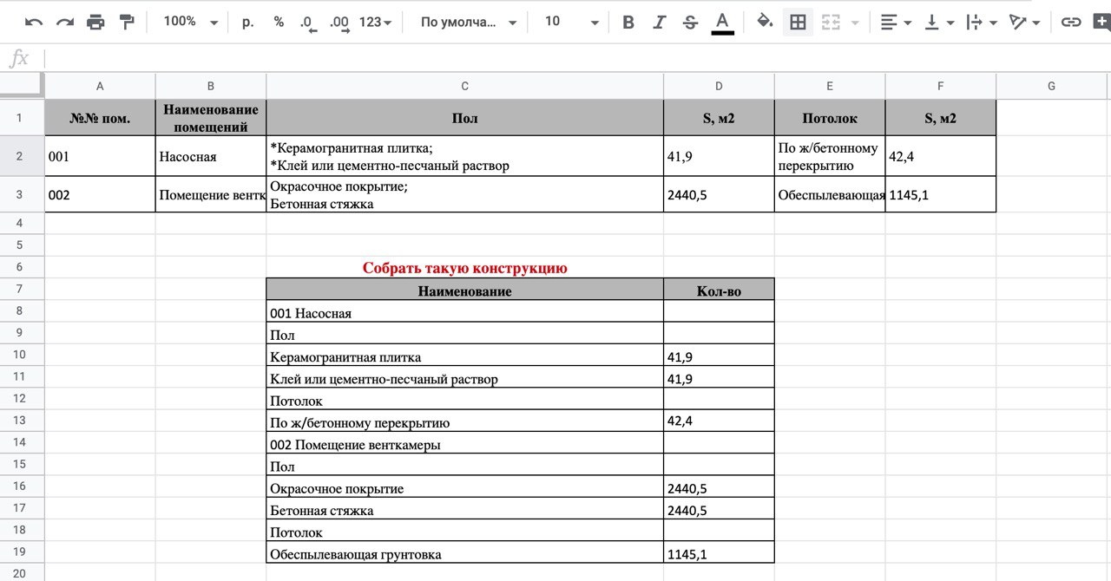Select cell '002 Помещение венткамеры'

[x=465, y=443]
